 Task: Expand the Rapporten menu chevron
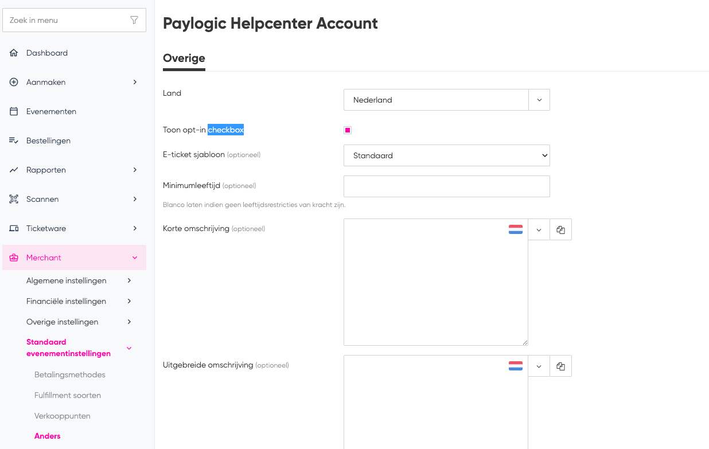pyautogui.click(x=135, y=170)
